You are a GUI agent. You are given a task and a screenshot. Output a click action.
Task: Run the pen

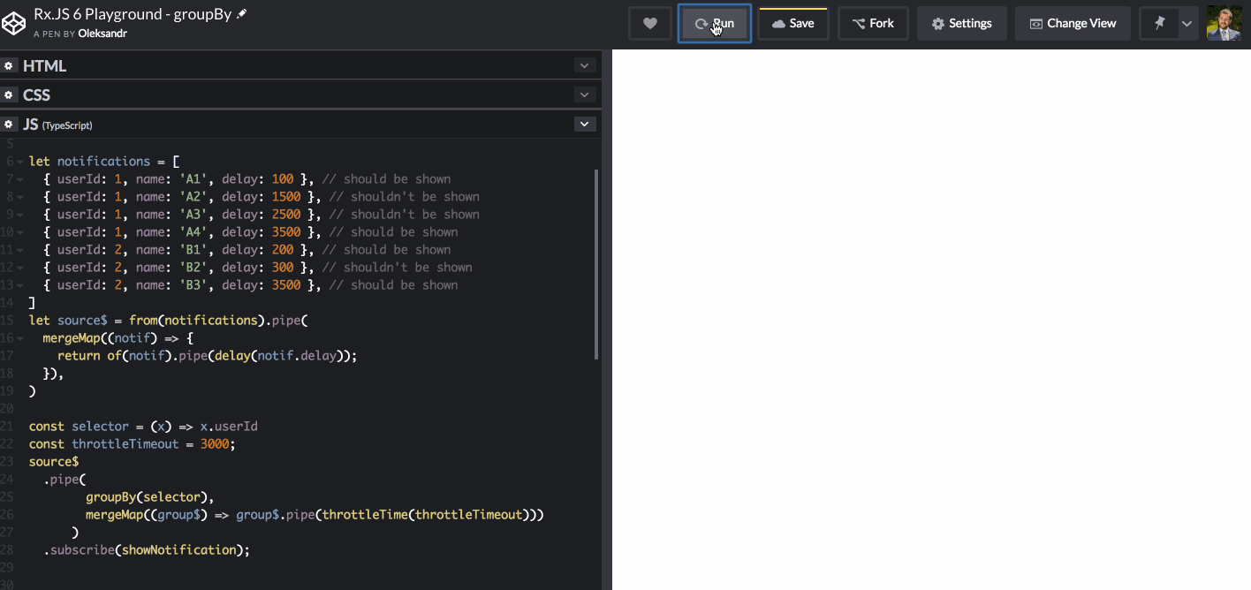714,22
